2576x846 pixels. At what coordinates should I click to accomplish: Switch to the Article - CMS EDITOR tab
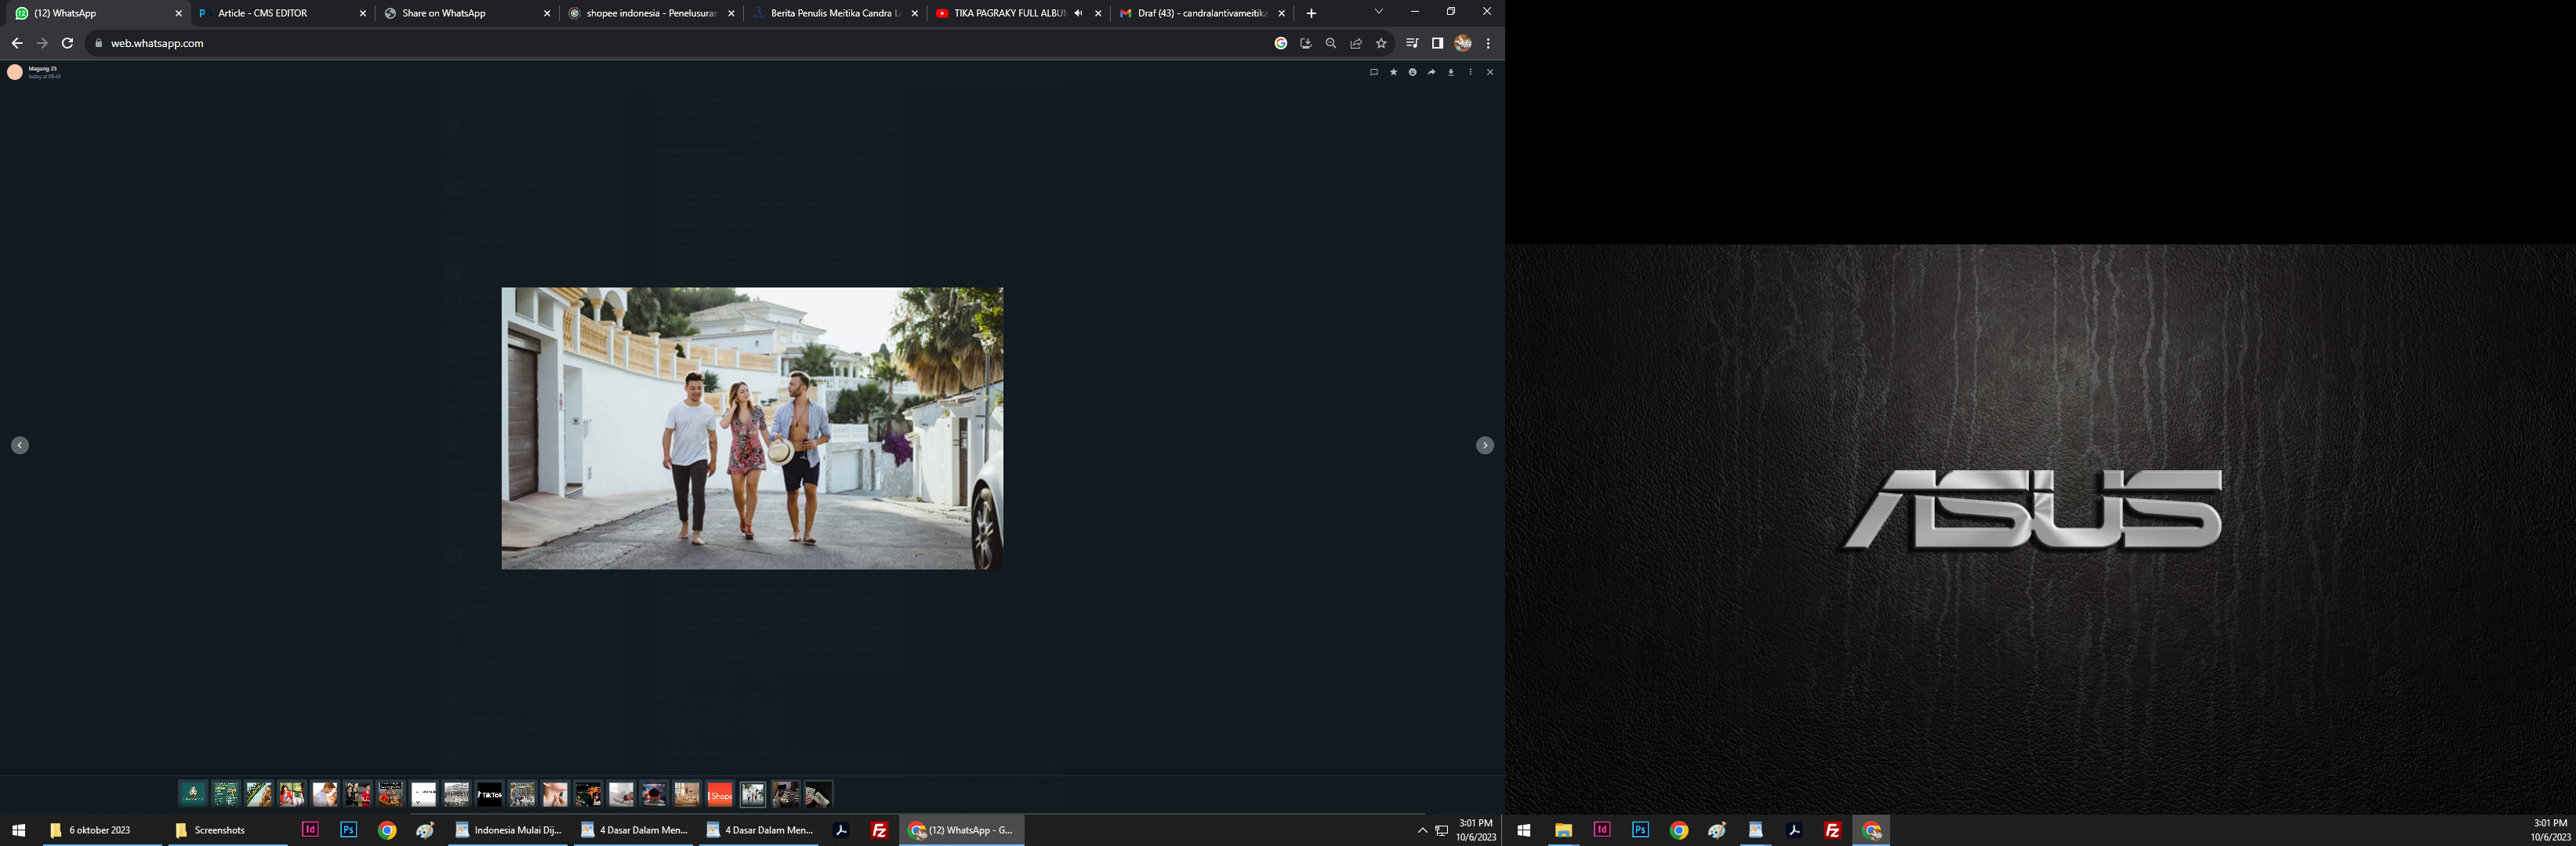pyautogui.click(x=282, y=13)
